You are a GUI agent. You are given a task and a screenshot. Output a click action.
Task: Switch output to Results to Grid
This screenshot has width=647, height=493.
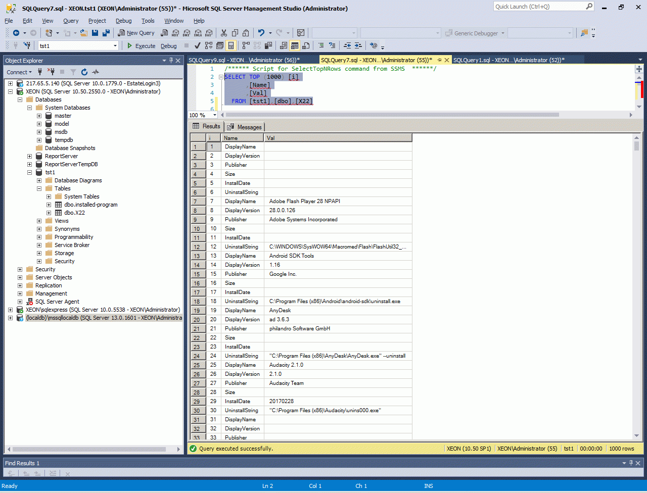tap(295, 45)
